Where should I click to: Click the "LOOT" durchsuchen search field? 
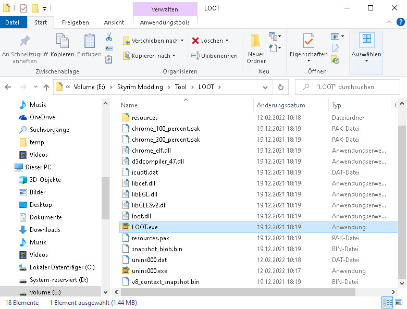[x=349, y=87]
